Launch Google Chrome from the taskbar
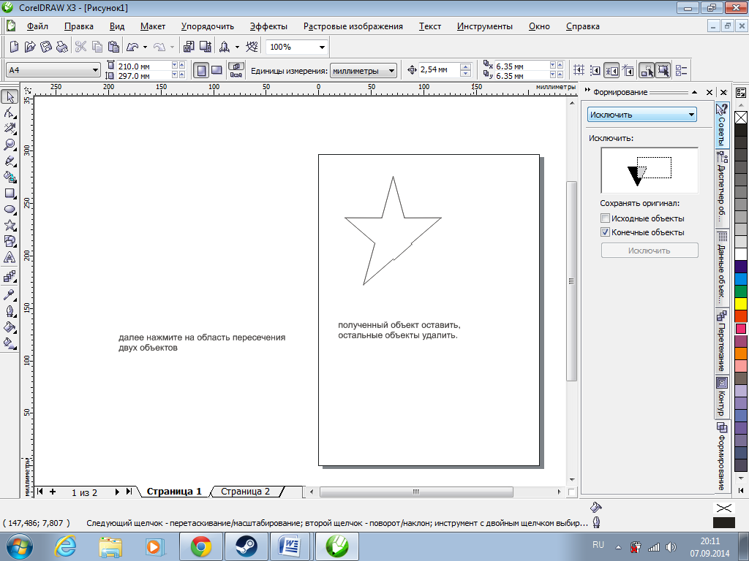Viewport: 749px width, 561px height. coord(201,546)
